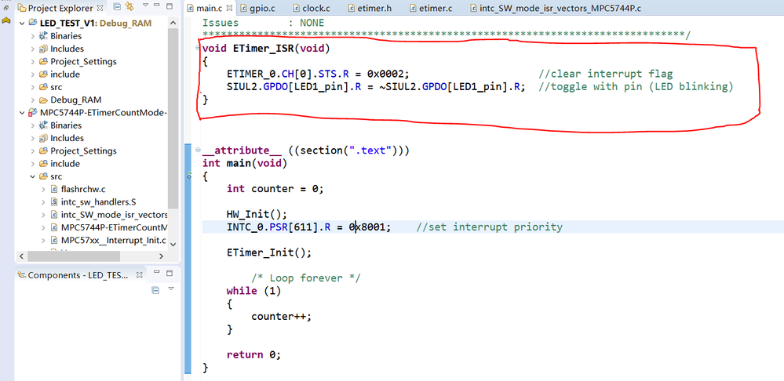The image size is (784, 381).
Task: Expand src folder under LED_TEST_V1
Action: 32,87
